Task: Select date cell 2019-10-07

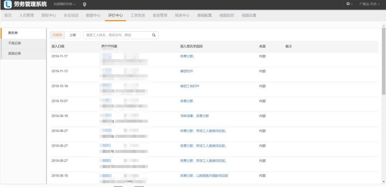Action: click(x=59, y=101)
